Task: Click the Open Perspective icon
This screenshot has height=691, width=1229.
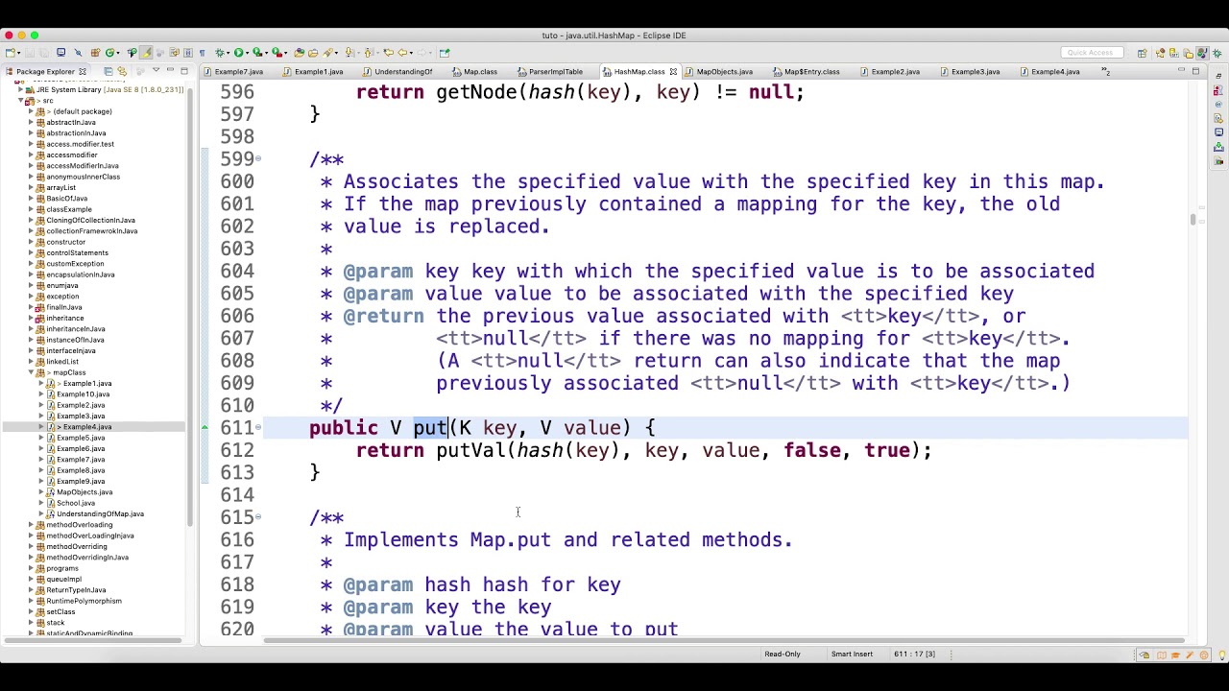Action: pos(1143,53)
